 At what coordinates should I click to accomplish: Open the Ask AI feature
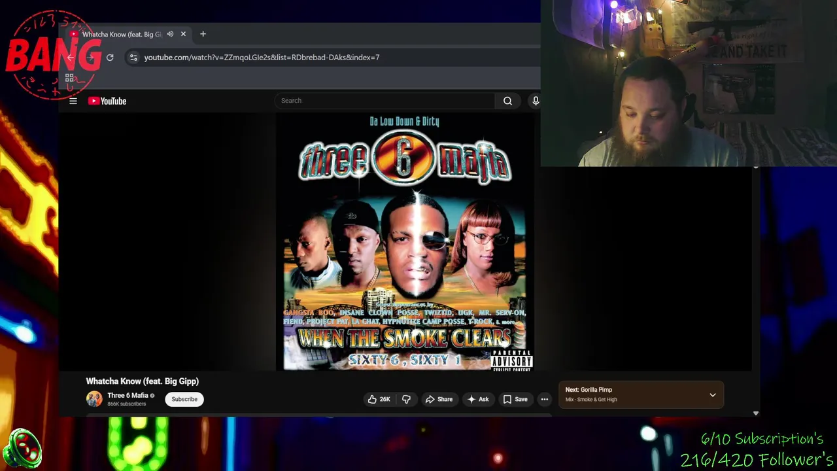point(478,399)
